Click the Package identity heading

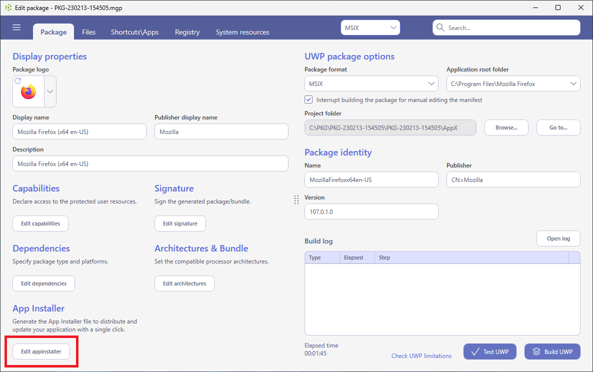(x=338, y=152)
